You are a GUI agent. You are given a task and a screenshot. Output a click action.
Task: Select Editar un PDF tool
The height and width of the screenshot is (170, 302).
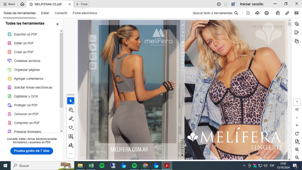tap(24, 43)
